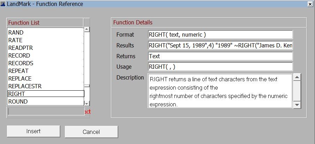This screenshot has height=144, width=315.
Task: Pick the RECORD function entry
Action: coord(19,55)
